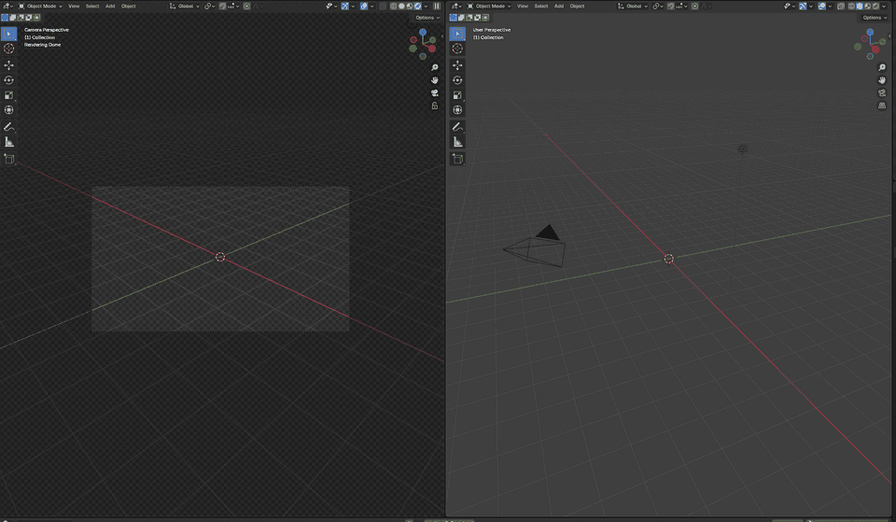This screenshot has width=896, height=522.
Task: Open Object Mode dropdown in left viewport
Action: point(40,7)
